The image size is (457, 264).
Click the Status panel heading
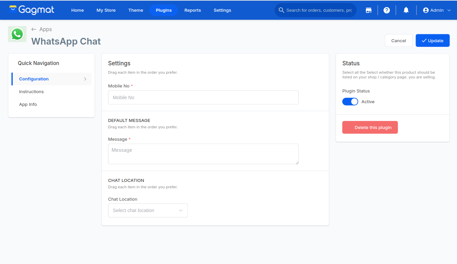(x=351, y=63)
